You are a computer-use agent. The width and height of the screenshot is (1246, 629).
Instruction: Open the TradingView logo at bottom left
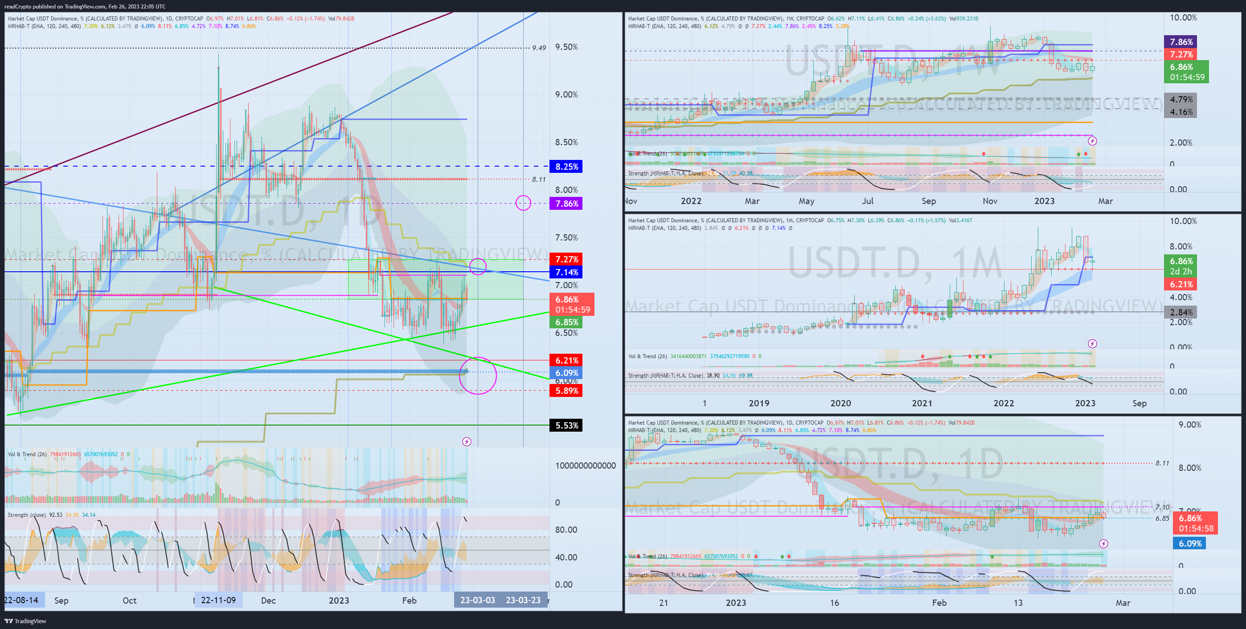tap(25, 621)
